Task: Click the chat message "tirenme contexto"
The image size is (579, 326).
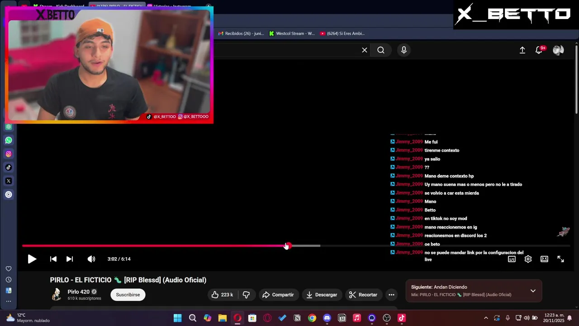Action: point(441,150)
